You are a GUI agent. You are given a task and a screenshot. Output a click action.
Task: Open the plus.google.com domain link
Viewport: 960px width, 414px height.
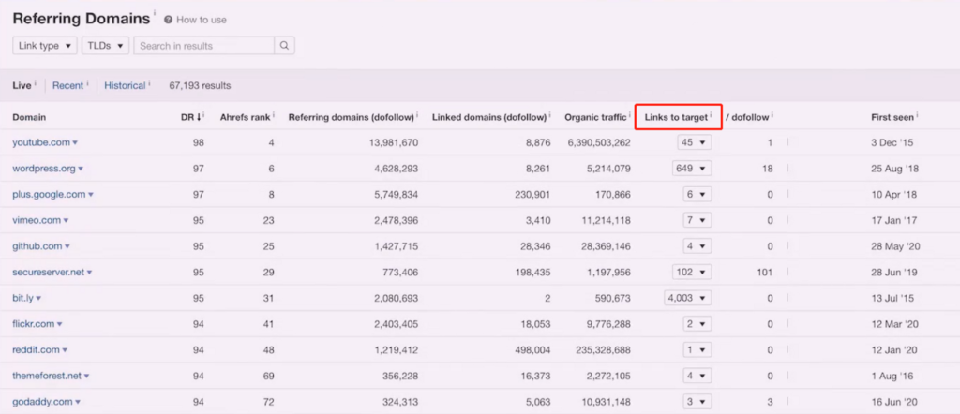[x=49, y=195]
